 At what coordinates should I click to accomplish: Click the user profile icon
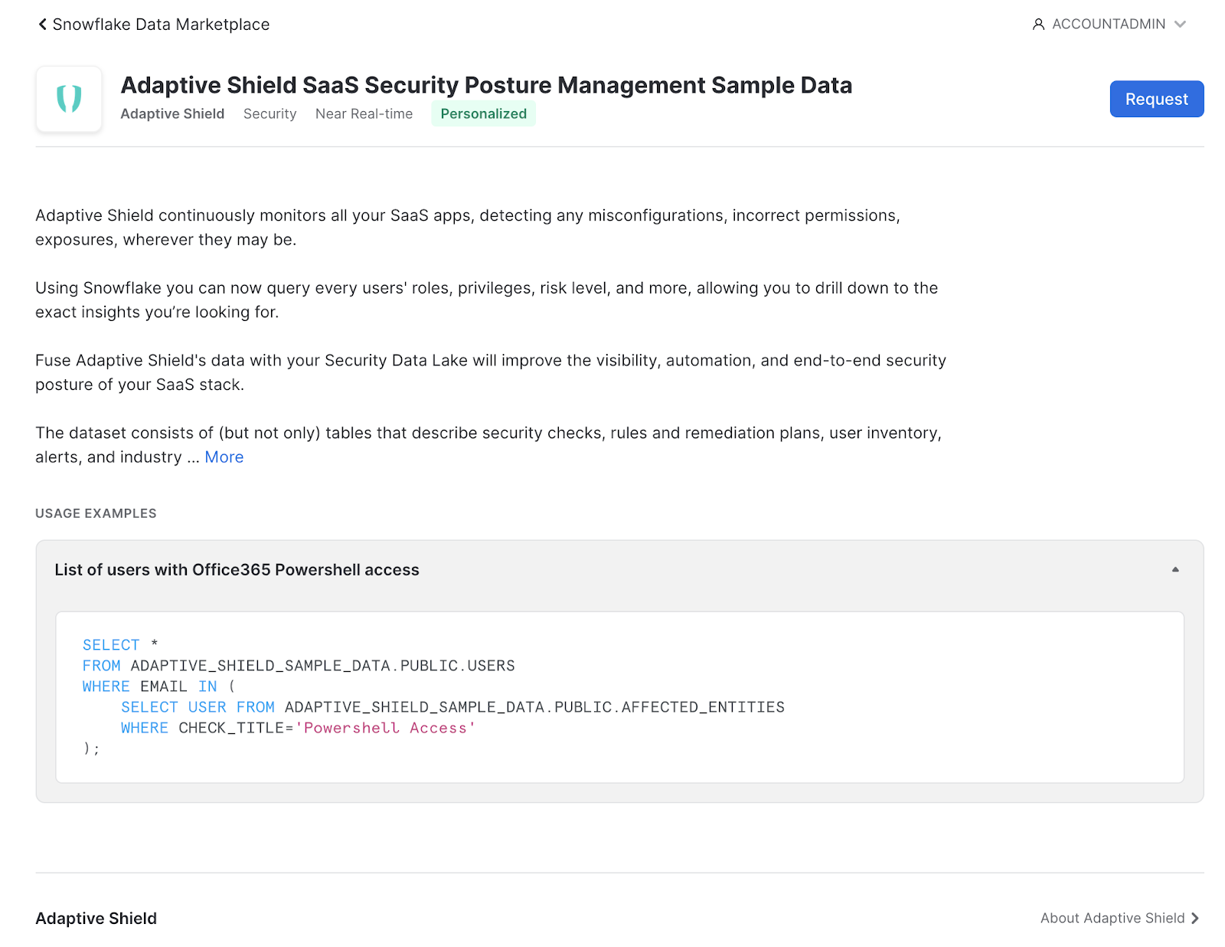coord(1038,25)
